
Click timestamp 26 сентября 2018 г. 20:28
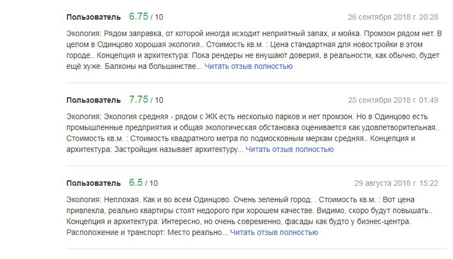pos(393,17)
